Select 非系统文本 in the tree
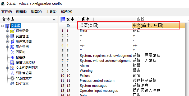 coord(24,78)
